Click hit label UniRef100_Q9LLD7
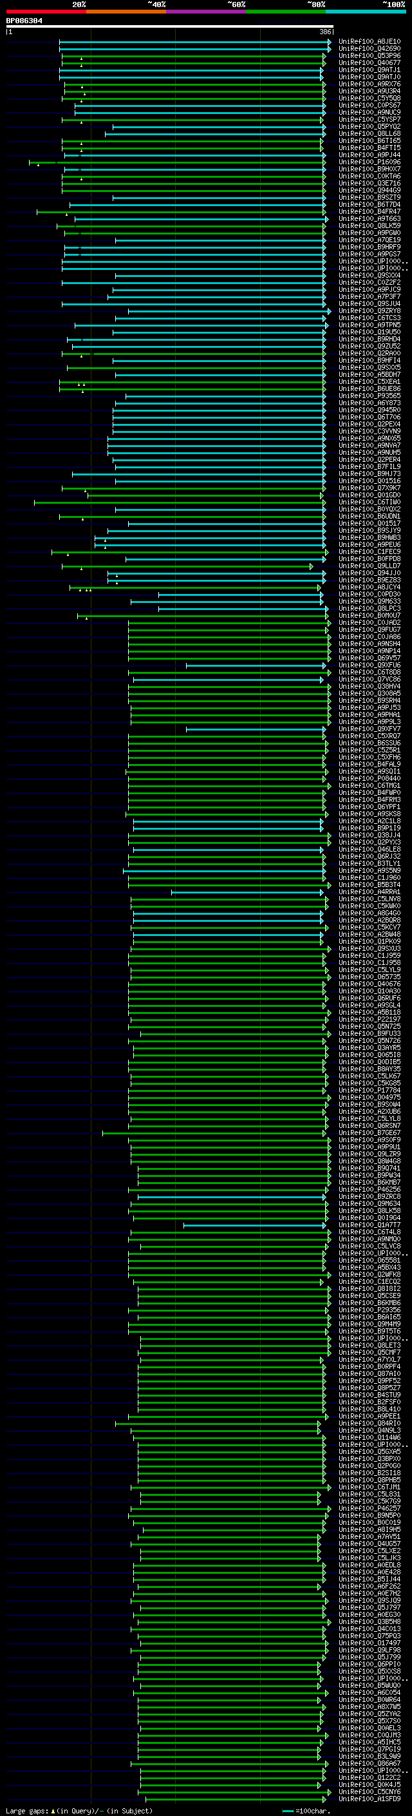Image resolution: width=412 pixels, height=1816 pixels. (370, 566)
